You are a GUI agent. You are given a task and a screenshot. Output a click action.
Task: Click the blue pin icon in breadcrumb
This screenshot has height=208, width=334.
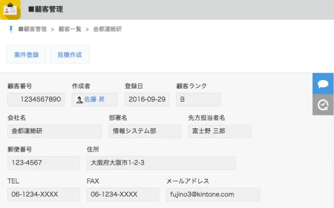(x=11, y=29)
